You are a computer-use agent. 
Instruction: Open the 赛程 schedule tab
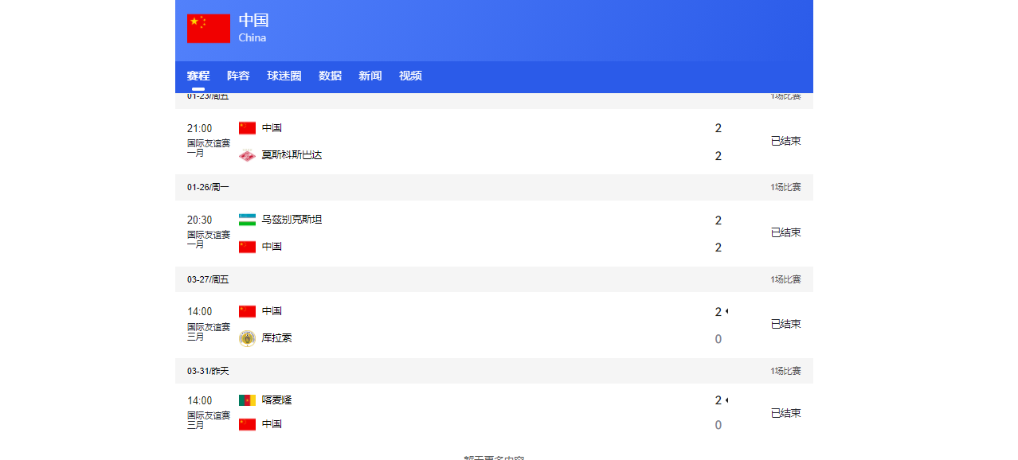198,76
